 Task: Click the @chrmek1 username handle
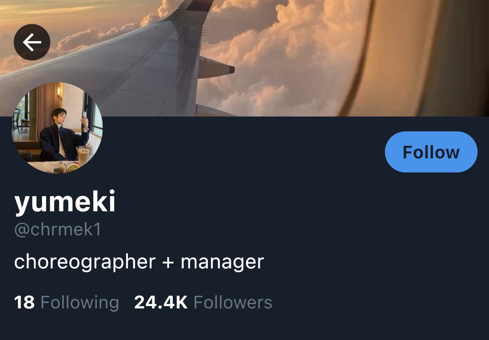(58, 230)
